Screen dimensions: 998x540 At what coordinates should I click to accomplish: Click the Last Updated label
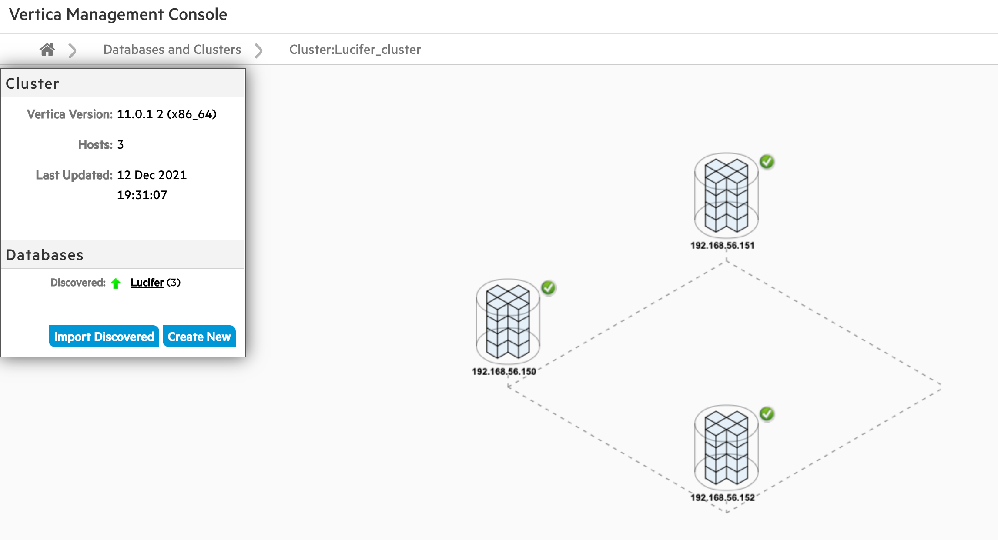tap(74, 175)
